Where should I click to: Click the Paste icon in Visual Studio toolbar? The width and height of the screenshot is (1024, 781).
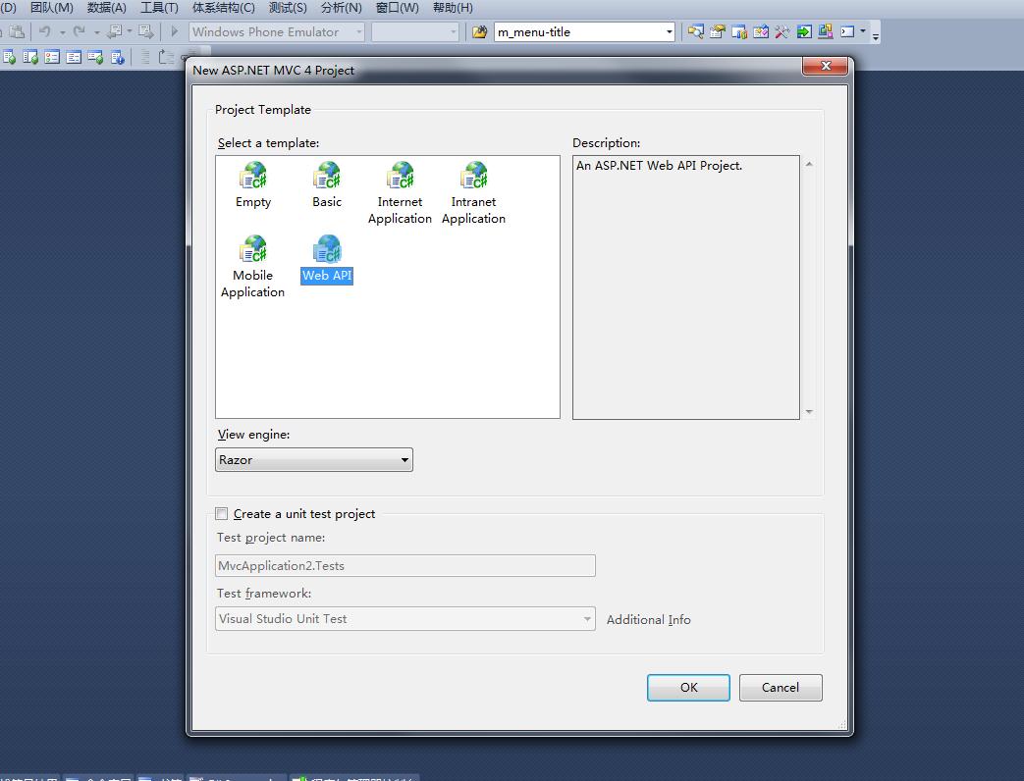pyautogui.click(x=17, y=31)
